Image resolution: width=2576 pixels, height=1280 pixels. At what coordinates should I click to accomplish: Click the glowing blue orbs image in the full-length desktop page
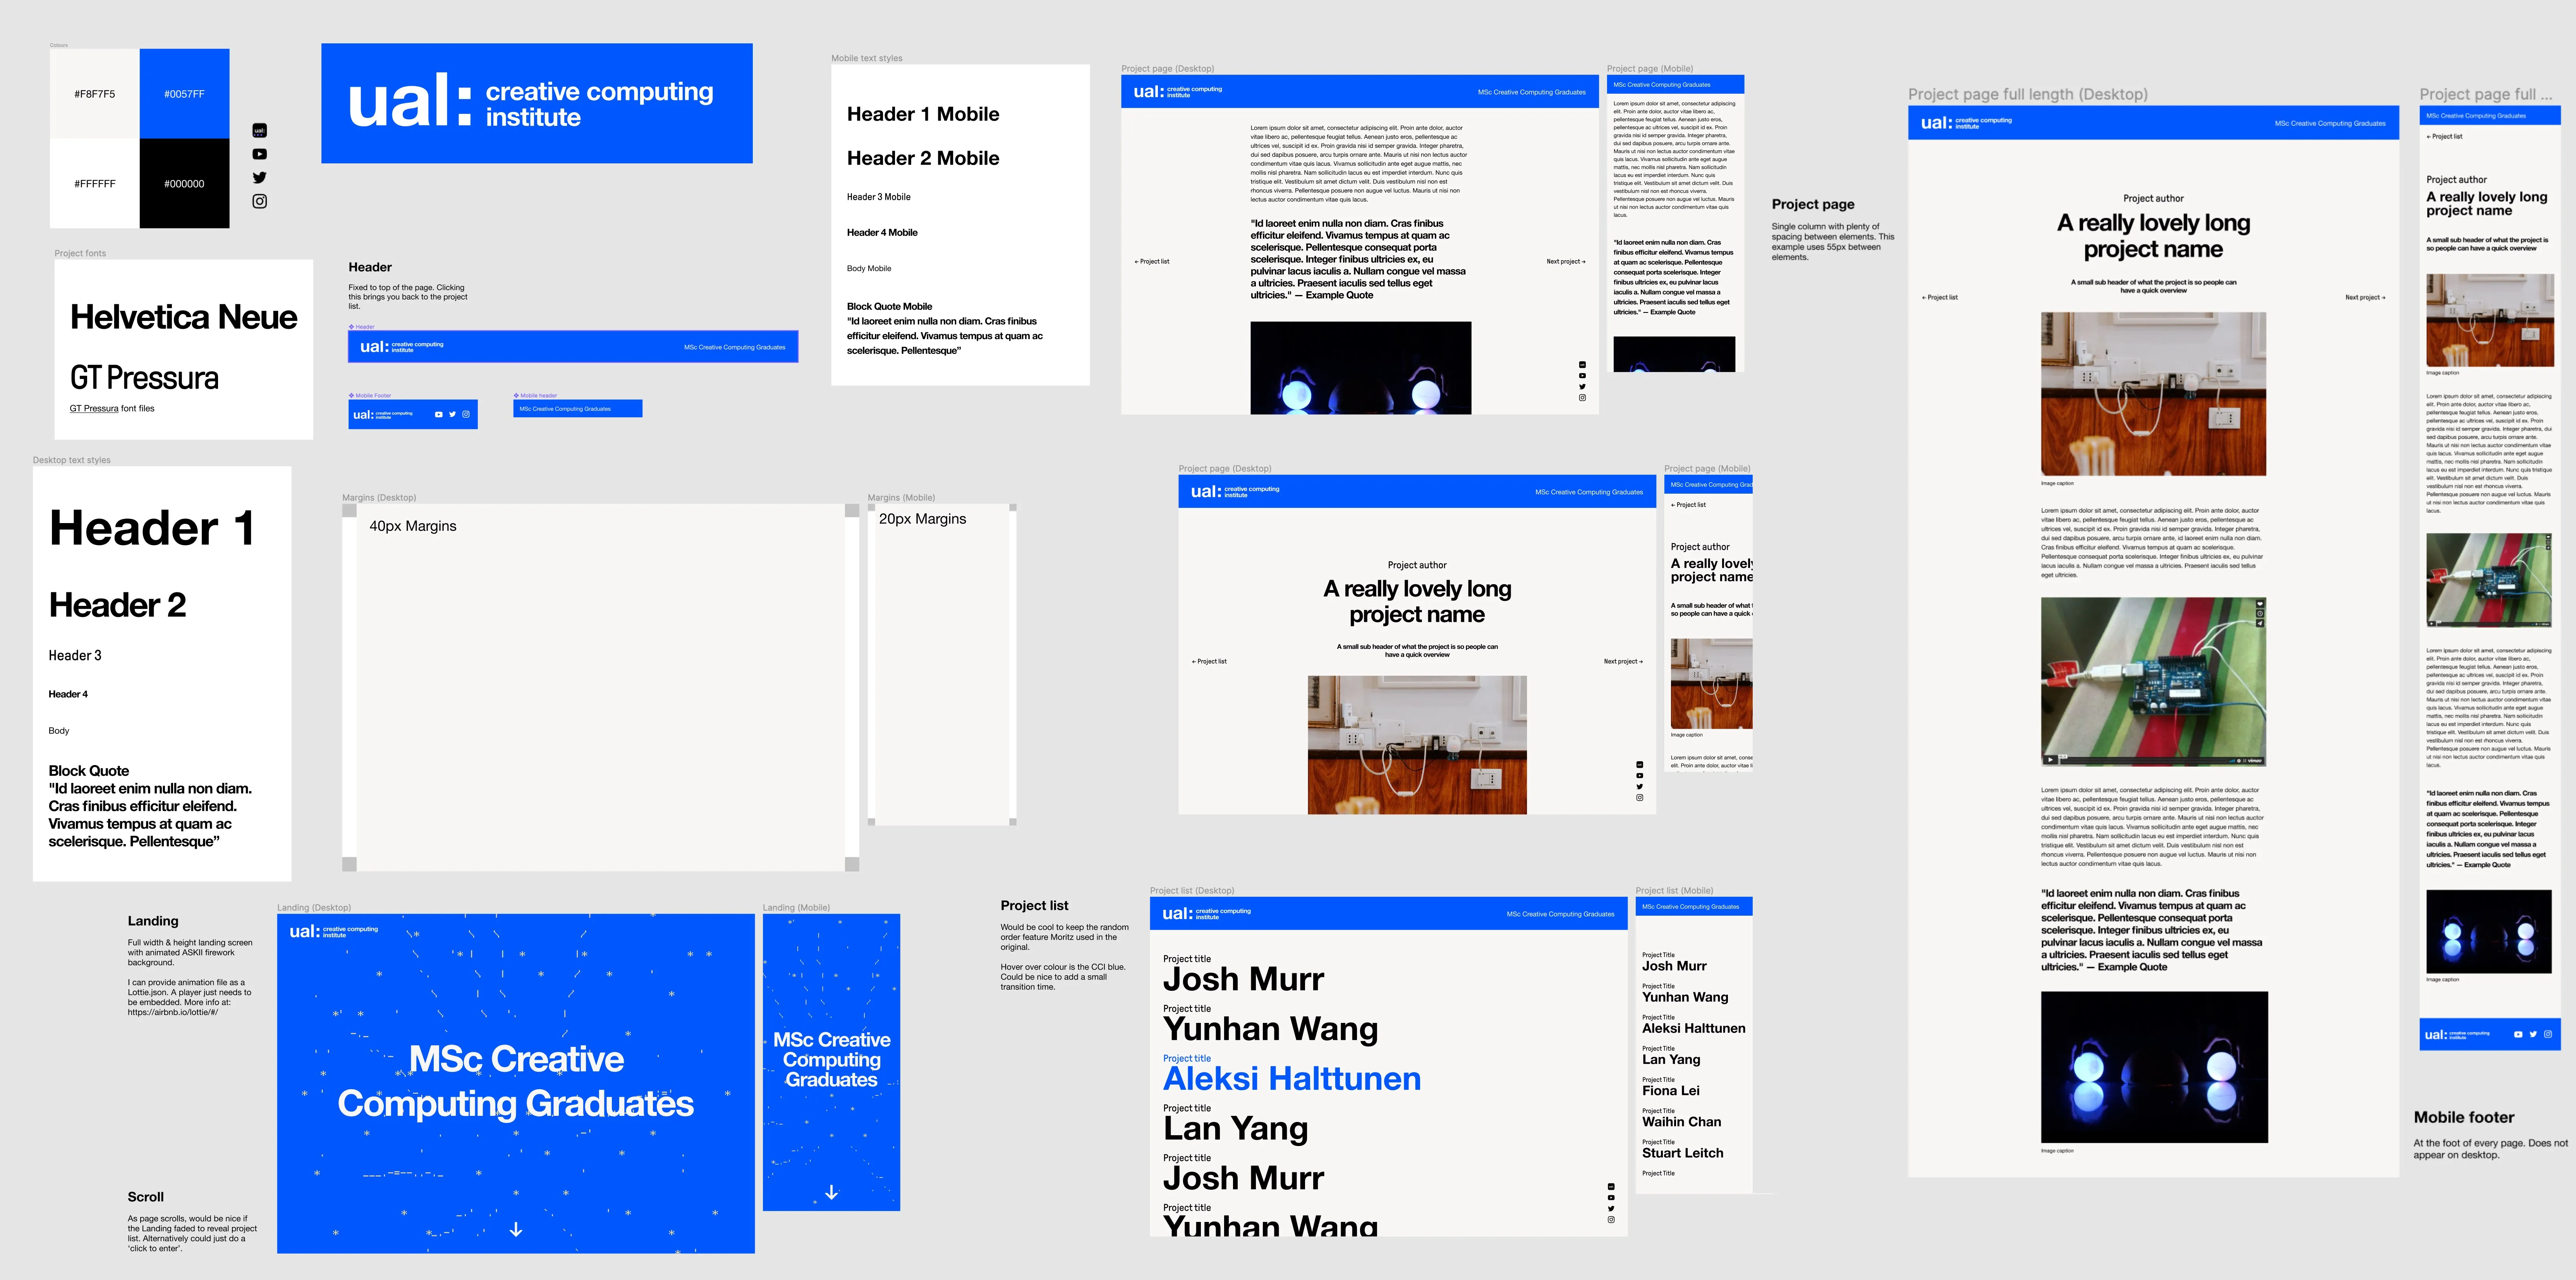tap(2154, 1067)
